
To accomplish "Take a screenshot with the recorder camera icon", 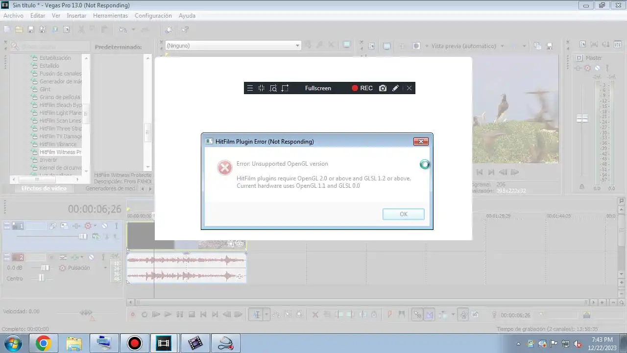I will (383, 88).
